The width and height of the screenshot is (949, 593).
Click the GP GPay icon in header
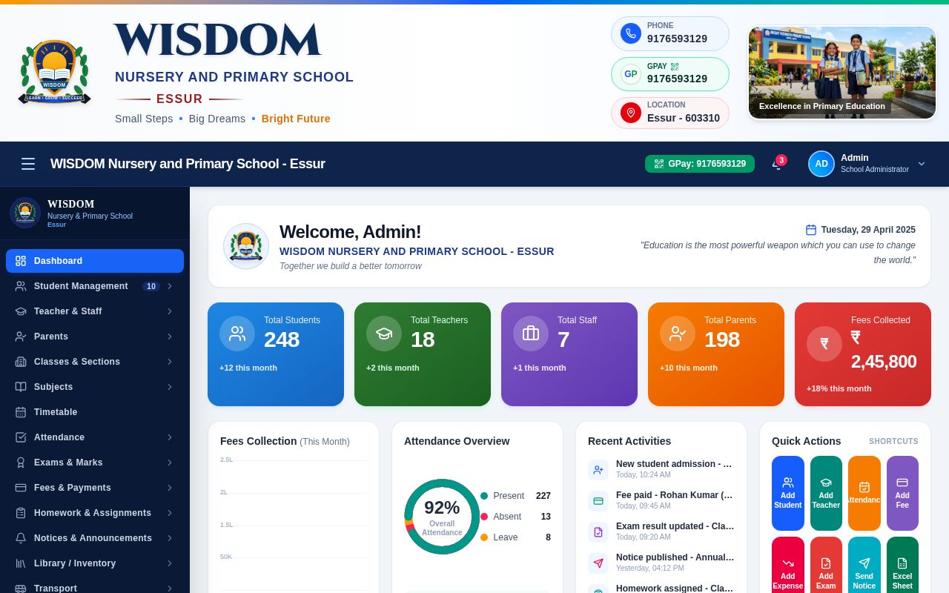pyautogui.click(x=631, y=74)
